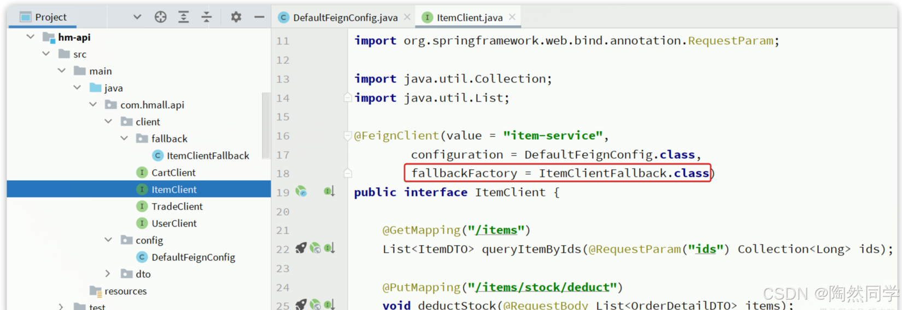Switch to DefaultFeignConfig.java tab
The width and height of the screenshot is (902, 310).
345,17
